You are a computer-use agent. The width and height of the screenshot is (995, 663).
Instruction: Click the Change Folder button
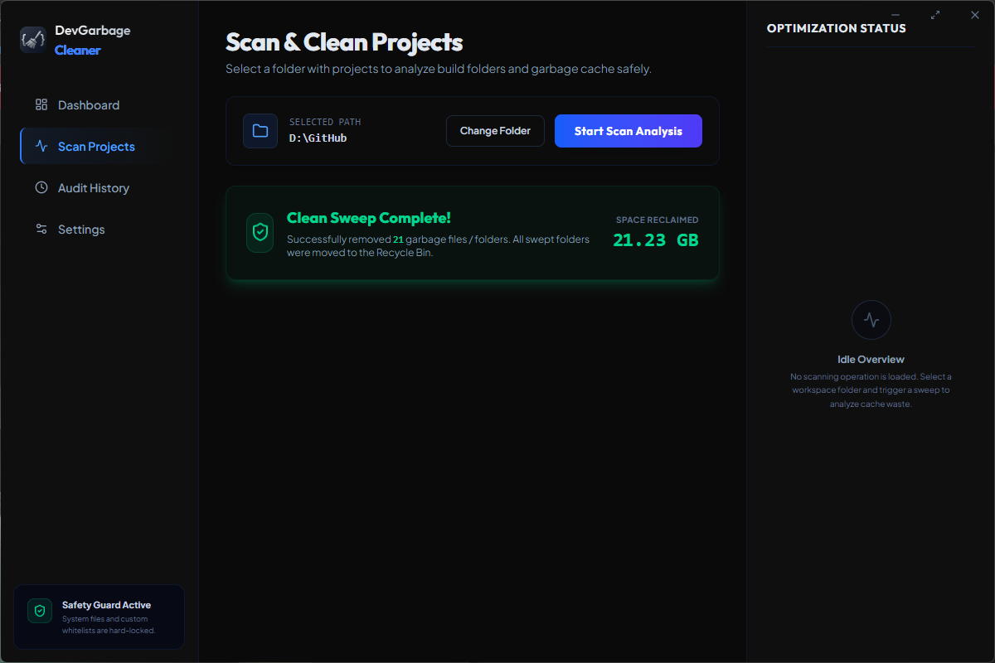tap(495, 131)
